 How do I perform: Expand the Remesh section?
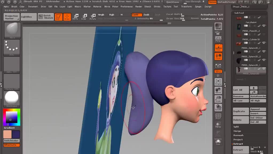238,135
